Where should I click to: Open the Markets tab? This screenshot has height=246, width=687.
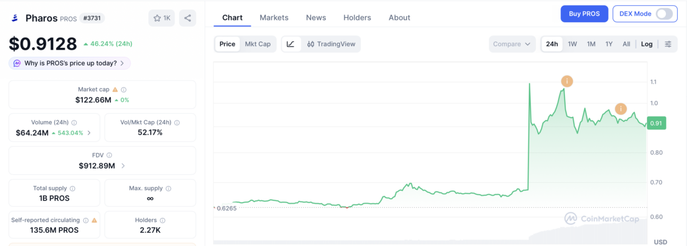point(274,18)
